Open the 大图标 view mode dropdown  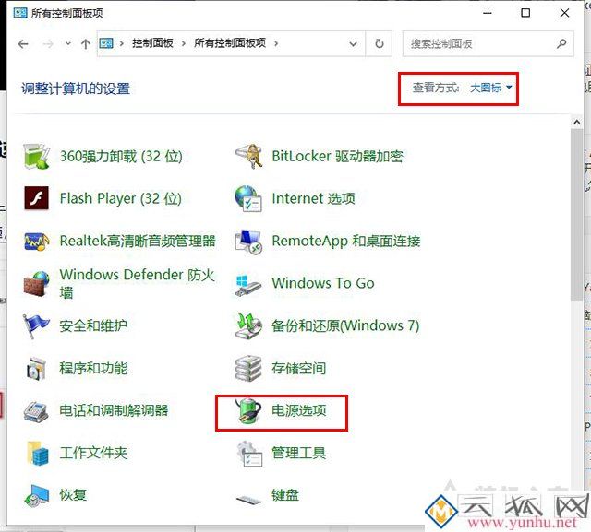[x=490, y=88]
